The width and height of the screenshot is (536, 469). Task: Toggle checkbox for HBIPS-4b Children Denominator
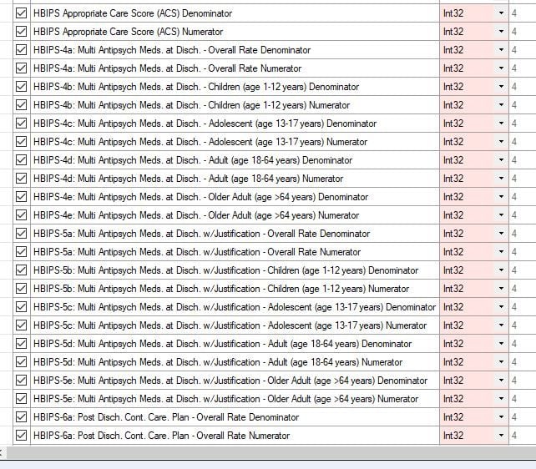tap(21, 87)
